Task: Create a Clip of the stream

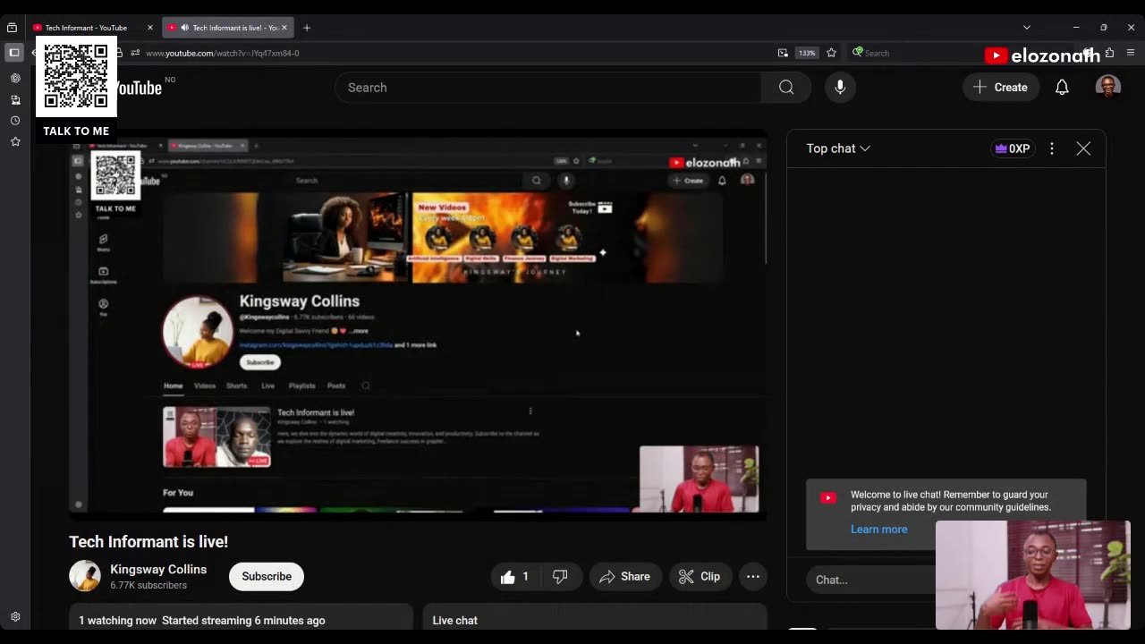Action: tap(700, 577)
